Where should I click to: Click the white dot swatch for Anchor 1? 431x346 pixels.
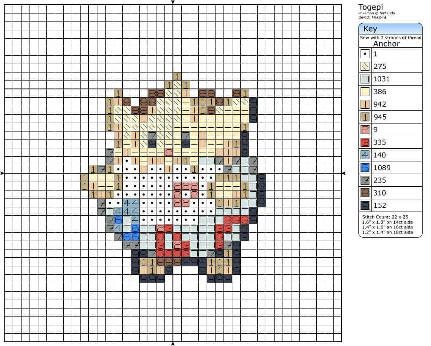pyautogui.click(x=365, y=54)
